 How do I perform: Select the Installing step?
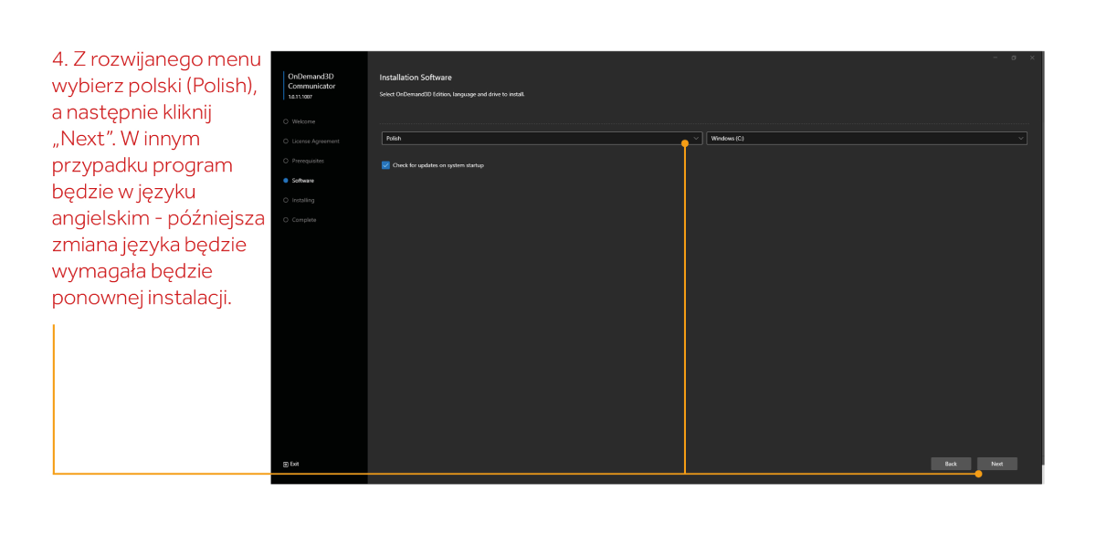pos(299,200)
